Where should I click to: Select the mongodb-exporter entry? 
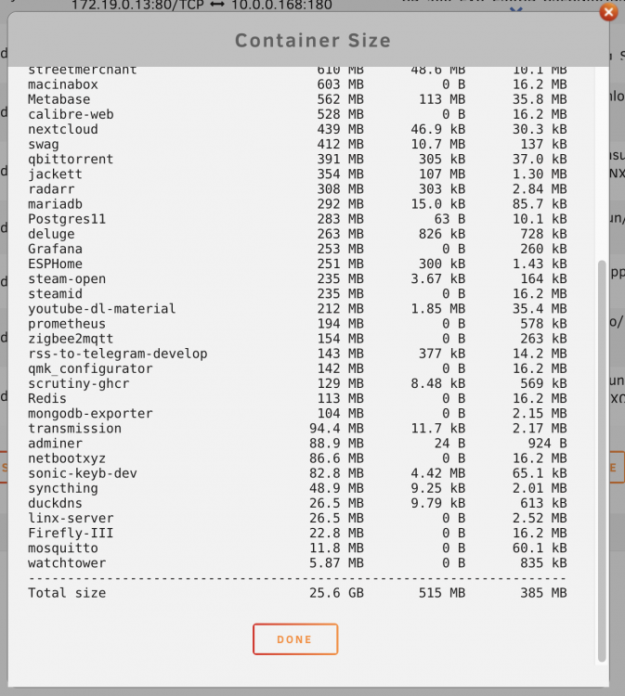point(90,413)
